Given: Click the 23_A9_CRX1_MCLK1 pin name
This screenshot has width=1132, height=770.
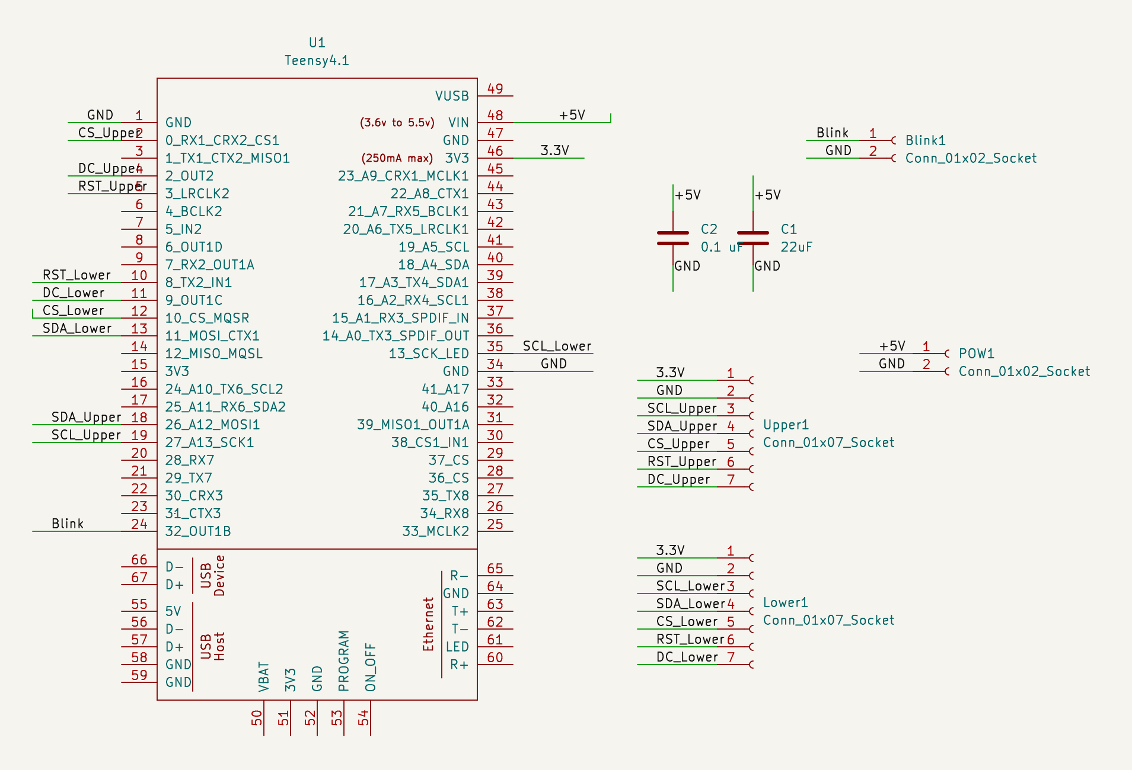Looking at the screenshot, I should click(404, 176).
